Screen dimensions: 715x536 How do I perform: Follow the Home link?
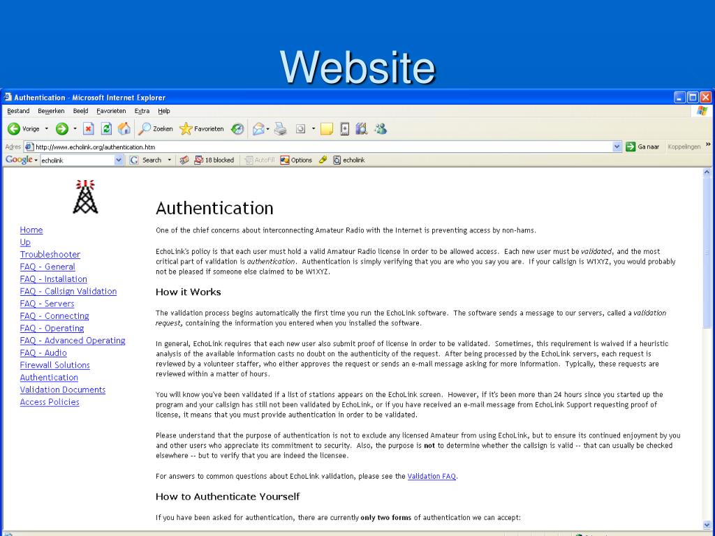click(31, 230)
